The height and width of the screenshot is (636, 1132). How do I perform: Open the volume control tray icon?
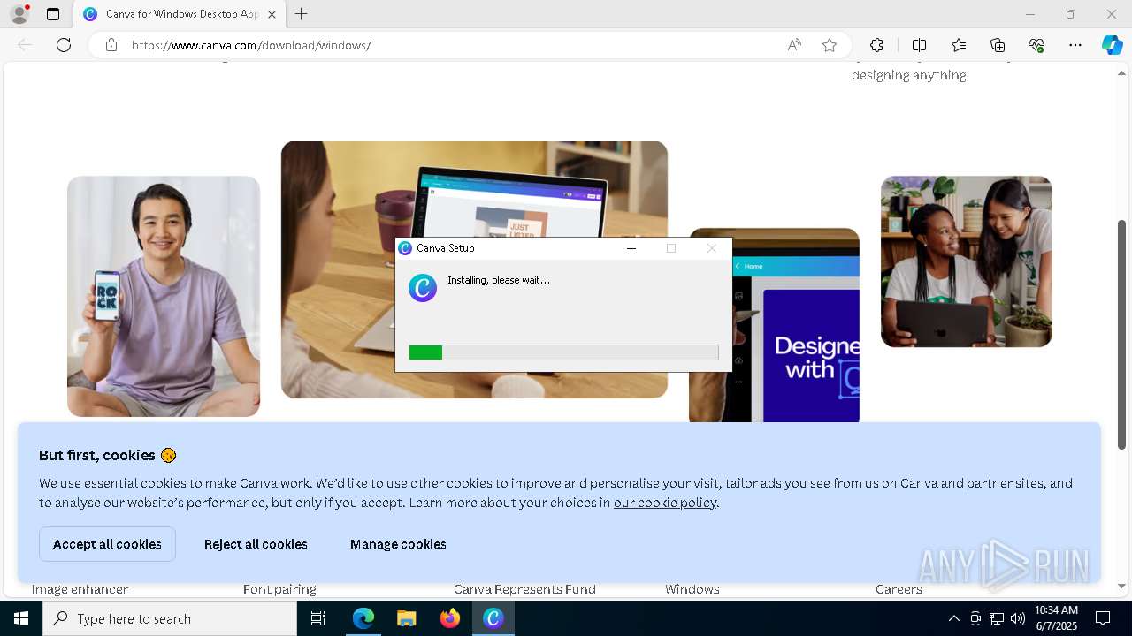point(1018,618)
